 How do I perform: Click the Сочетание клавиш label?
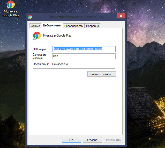40,56
